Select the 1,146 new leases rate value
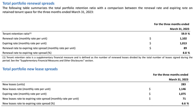Image resolution: width=193 pixels, height=110 pixels. coord(182,89)
